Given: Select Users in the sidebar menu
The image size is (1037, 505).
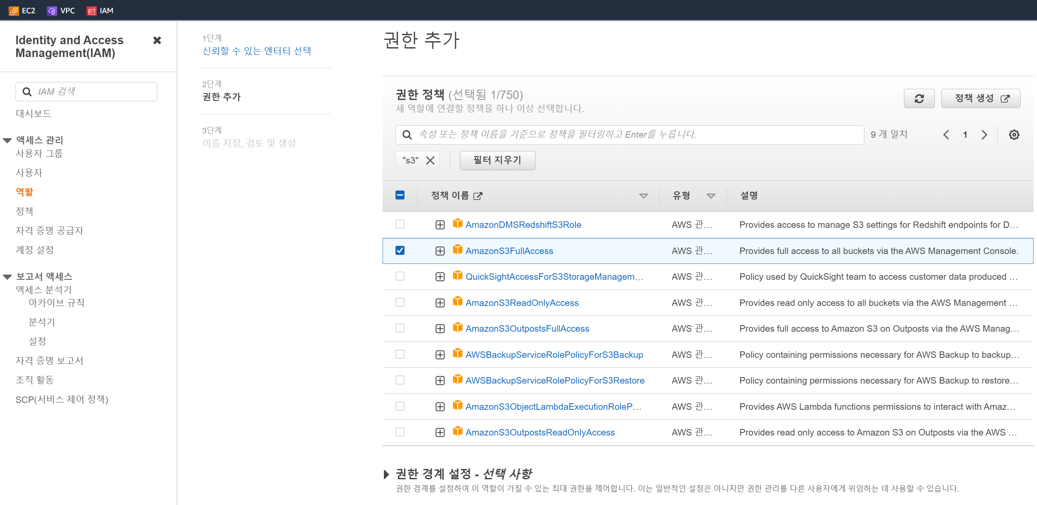Looking at the screenshot, I should (x=29, y=172).
